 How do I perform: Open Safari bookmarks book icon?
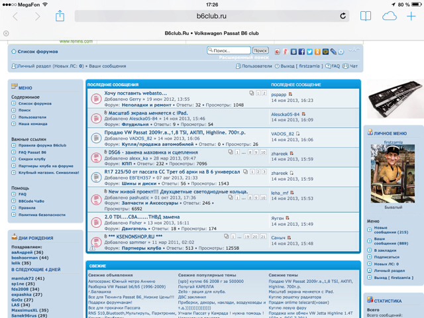[x=365, y=16]
